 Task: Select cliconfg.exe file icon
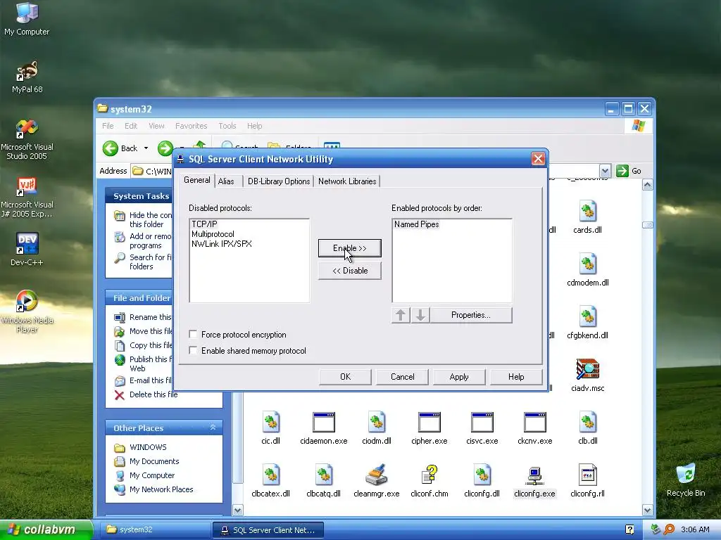coord(535,481)
